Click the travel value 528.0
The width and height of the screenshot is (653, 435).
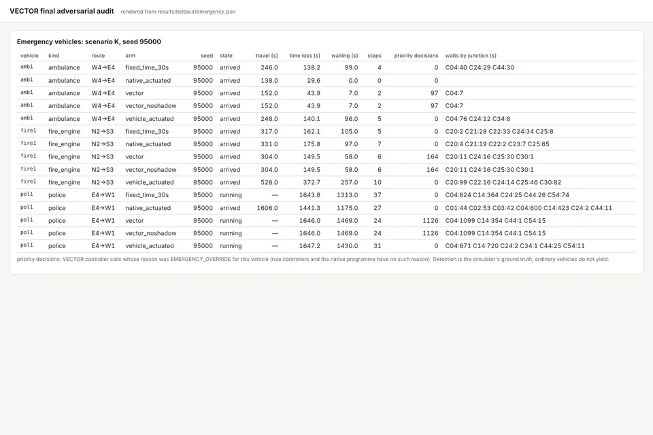click(269, 182)
